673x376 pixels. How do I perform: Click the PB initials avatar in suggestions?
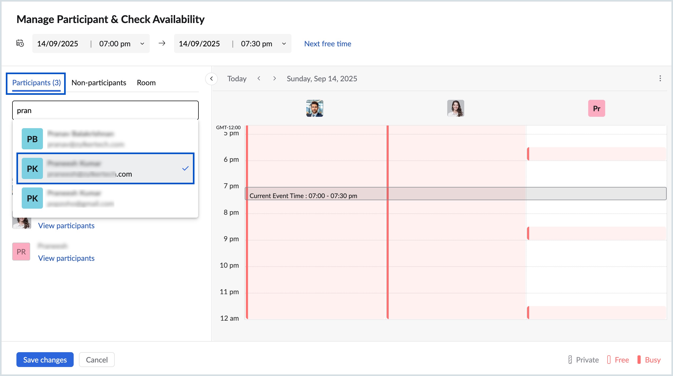pos(32,138)
